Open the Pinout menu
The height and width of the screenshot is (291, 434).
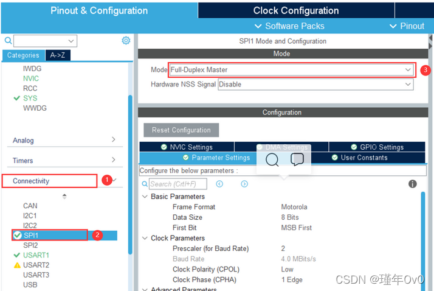[x=407, y=26]
